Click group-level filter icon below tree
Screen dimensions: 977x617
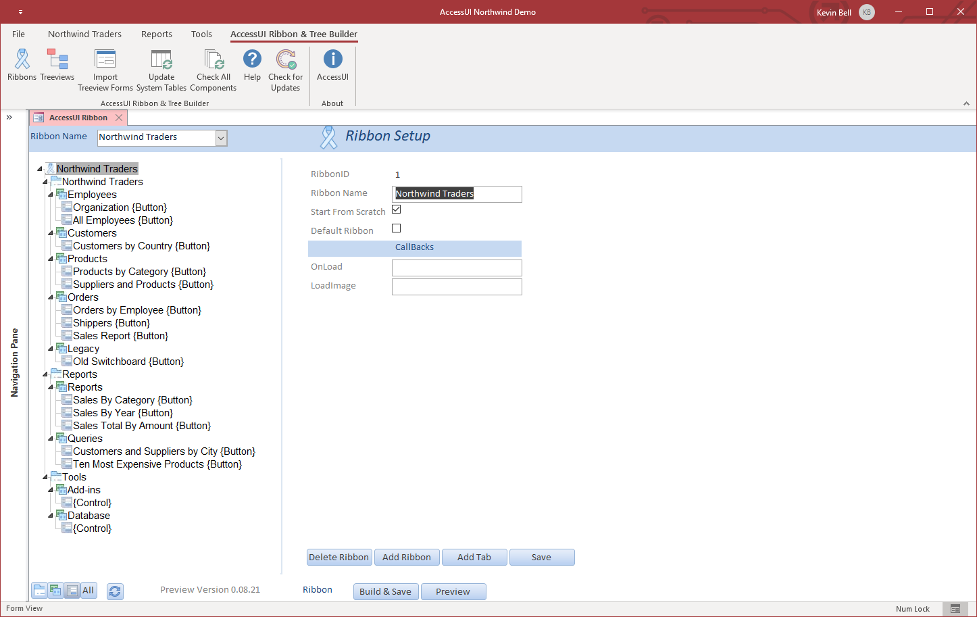tap(55, 591)
